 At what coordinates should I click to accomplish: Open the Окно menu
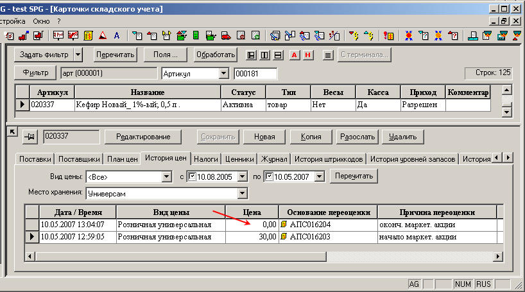41,21
